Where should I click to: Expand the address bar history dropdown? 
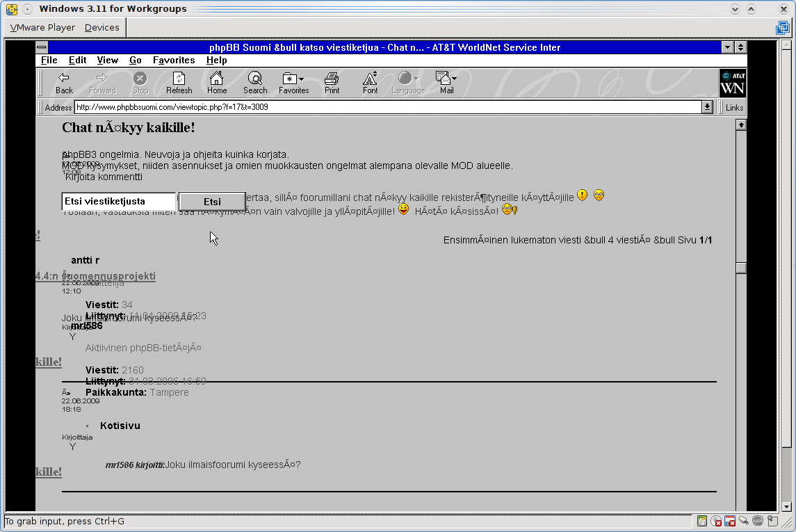pos(708,107)
